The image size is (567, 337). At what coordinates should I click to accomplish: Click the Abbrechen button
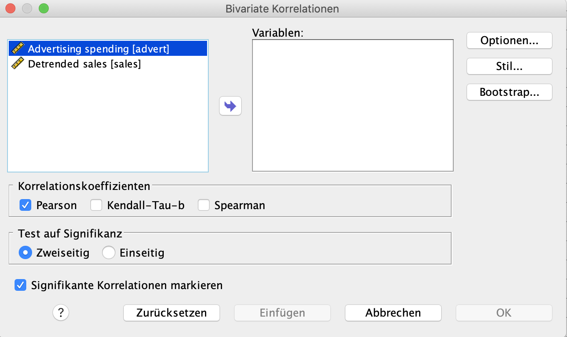point(392,312)
